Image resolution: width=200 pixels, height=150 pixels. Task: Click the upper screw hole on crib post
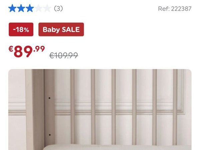(x=49, y=98)
